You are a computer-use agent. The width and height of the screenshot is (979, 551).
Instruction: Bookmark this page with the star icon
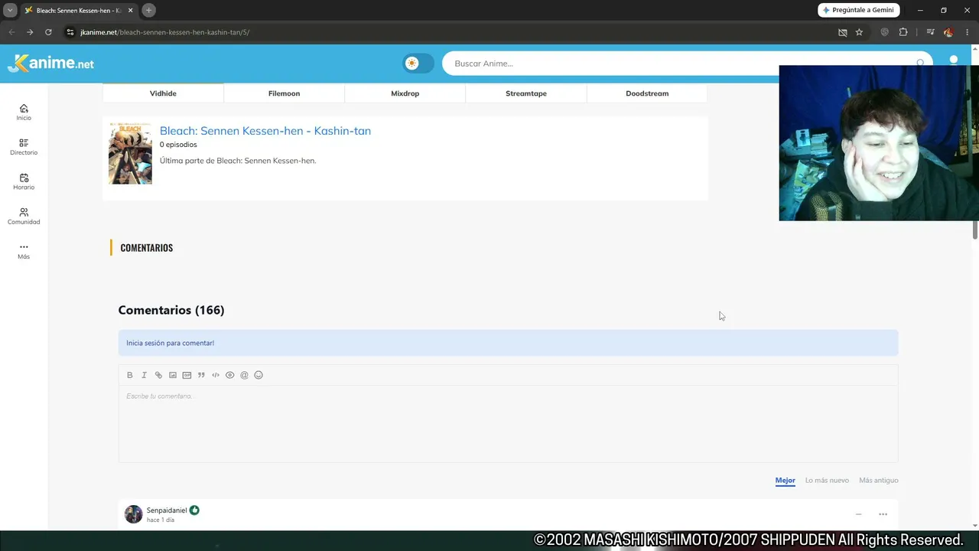tap(859, 32)
